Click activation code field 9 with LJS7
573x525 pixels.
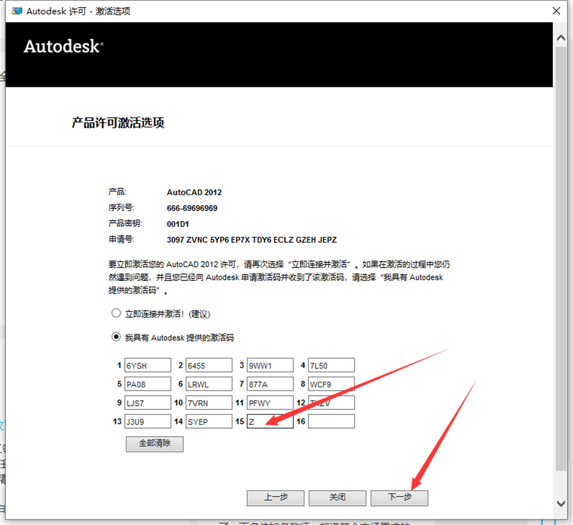click(x=148, y=403)
